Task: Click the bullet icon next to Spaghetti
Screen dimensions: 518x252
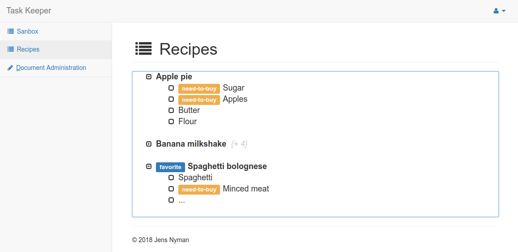Action: coord(171,178)
